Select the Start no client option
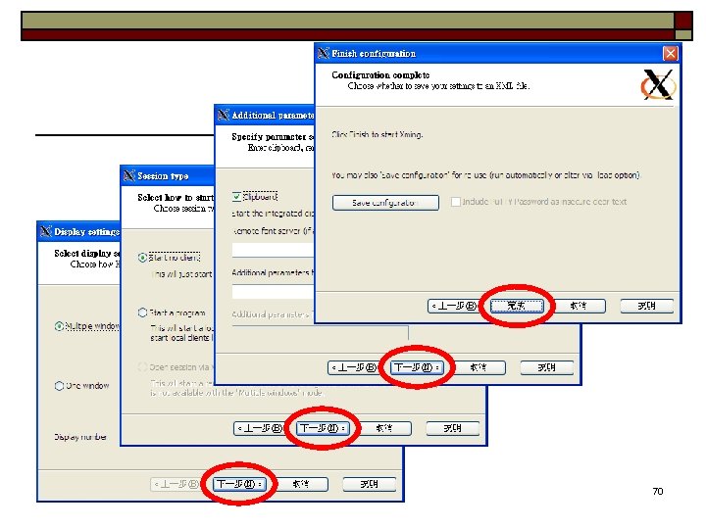Viewport: 706px width, 529px height. point(143,258)
